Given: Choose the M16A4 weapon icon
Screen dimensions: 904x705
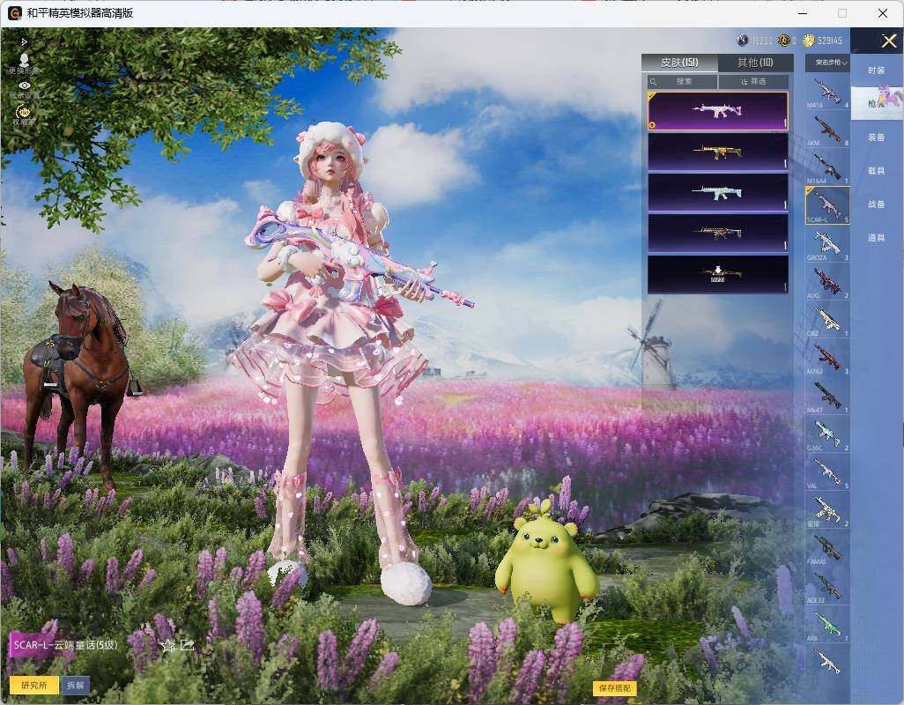Looking at the screenshot, I should point(827,167).
